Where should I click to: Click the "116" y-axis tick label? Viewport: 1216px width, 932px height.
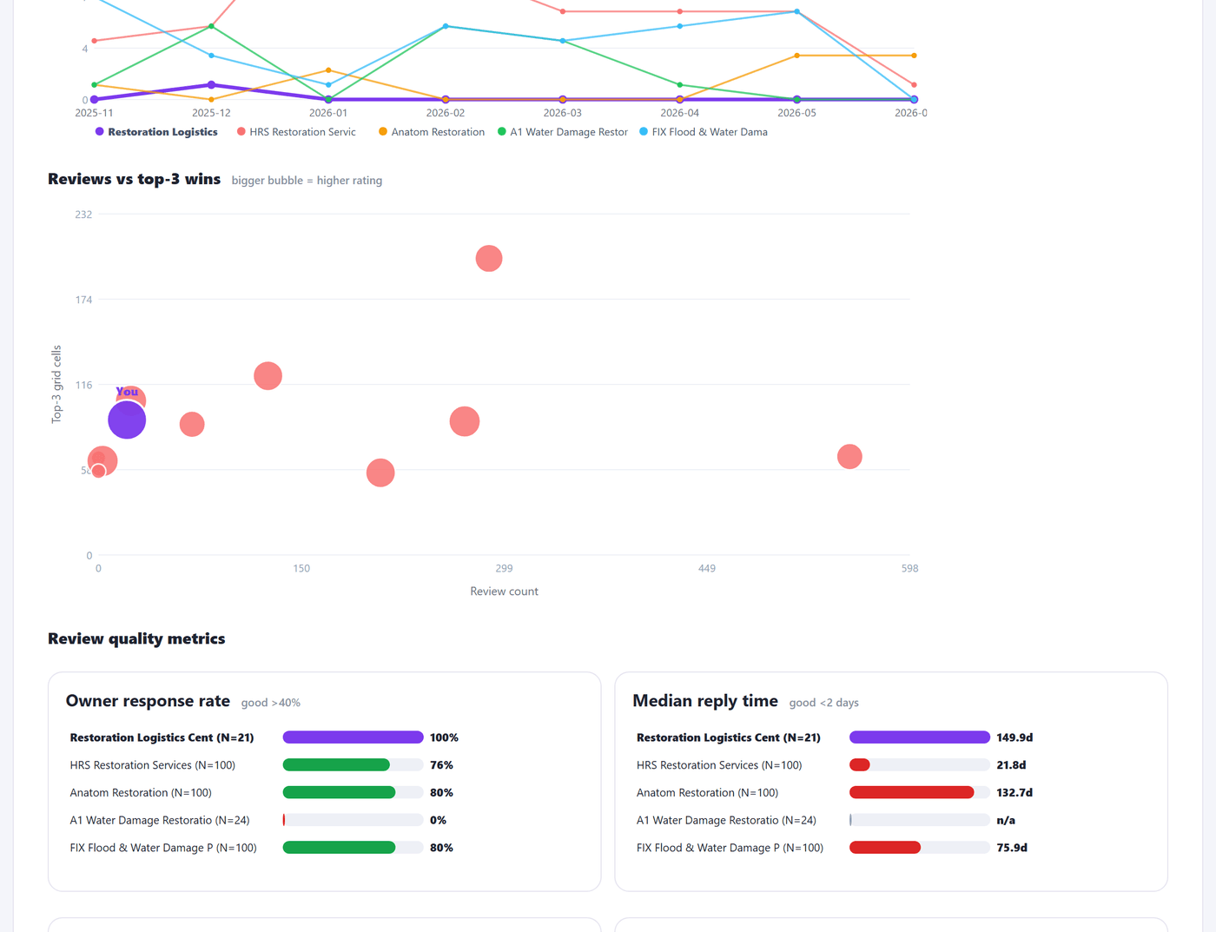pyautogui.click(x=83, y=385)
